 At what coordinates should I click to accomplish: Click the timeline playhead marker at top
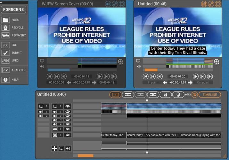coord(147,101)
